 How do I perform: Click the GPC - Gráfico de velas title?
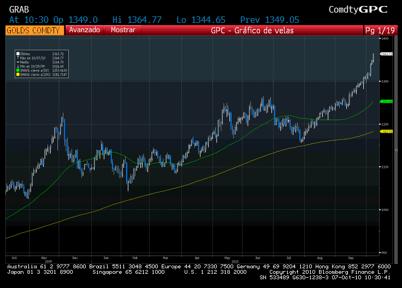pos(252,31)
